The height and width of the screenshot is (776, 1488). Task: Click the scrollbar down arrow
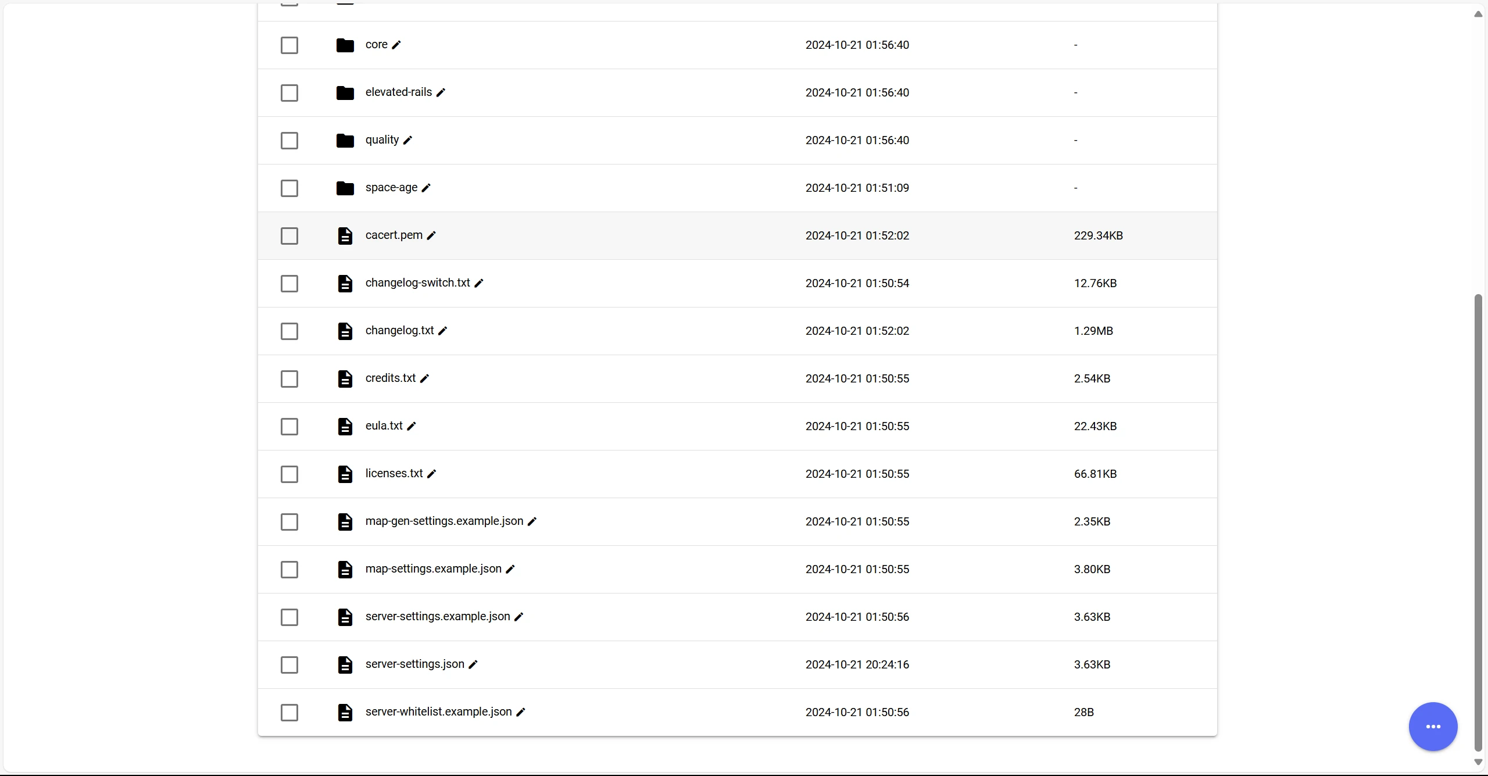1478,762
